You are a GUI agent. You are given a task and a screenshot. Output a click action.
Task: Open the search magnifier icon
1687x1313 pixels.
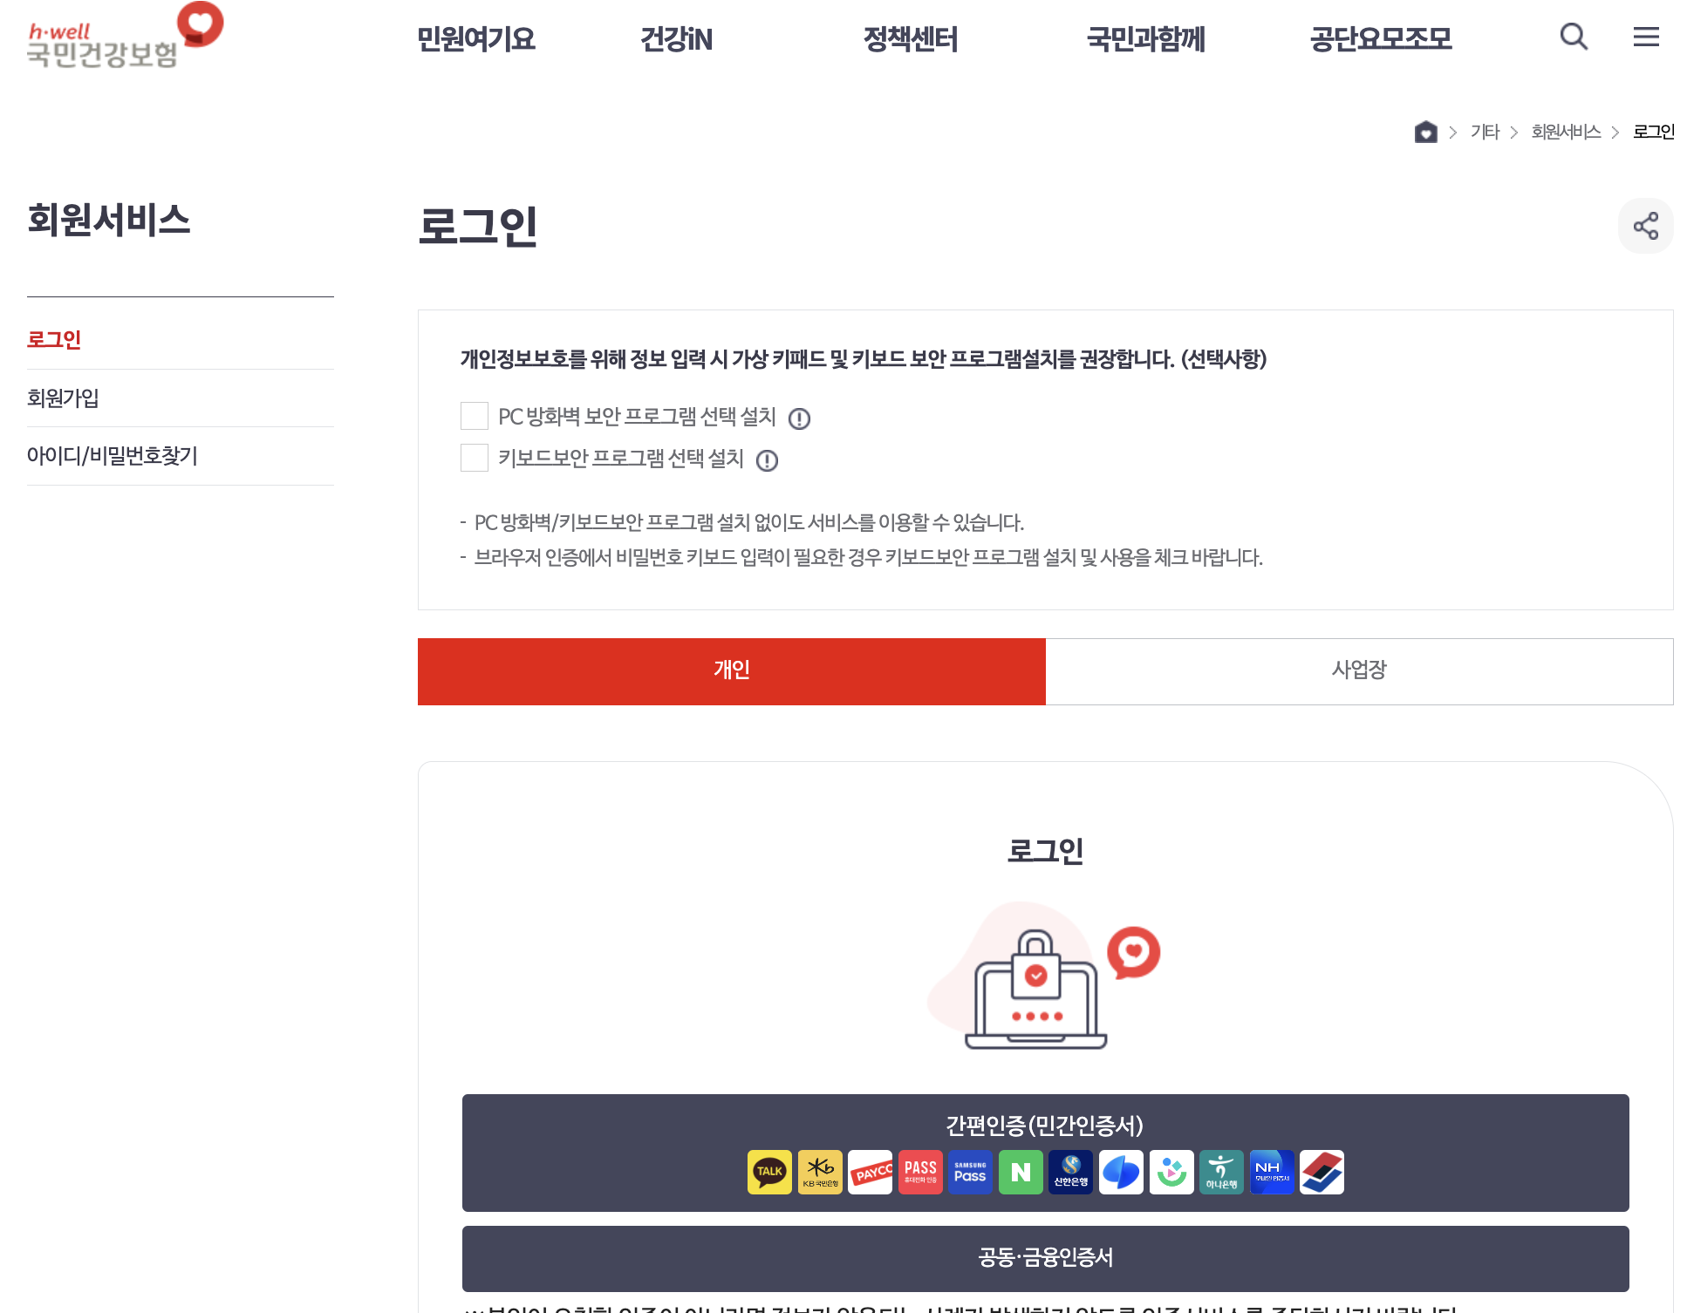1574,37
